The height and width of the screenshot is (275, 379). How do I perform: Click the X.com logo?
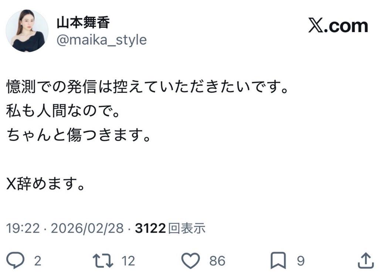coord(338,26)
